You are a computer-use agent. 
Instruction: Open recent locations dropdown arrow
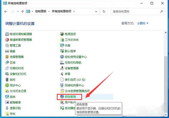tap(18, 11)
